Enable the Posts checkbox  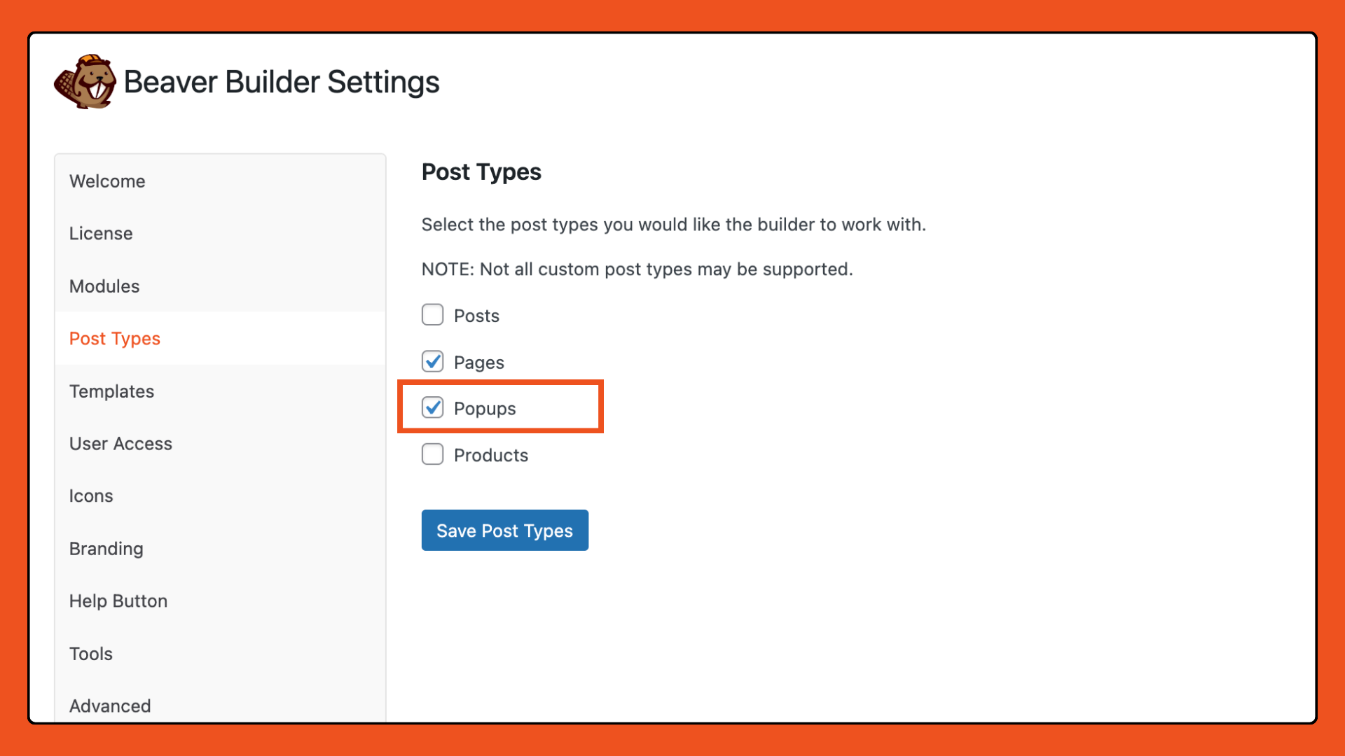point(432,315)
